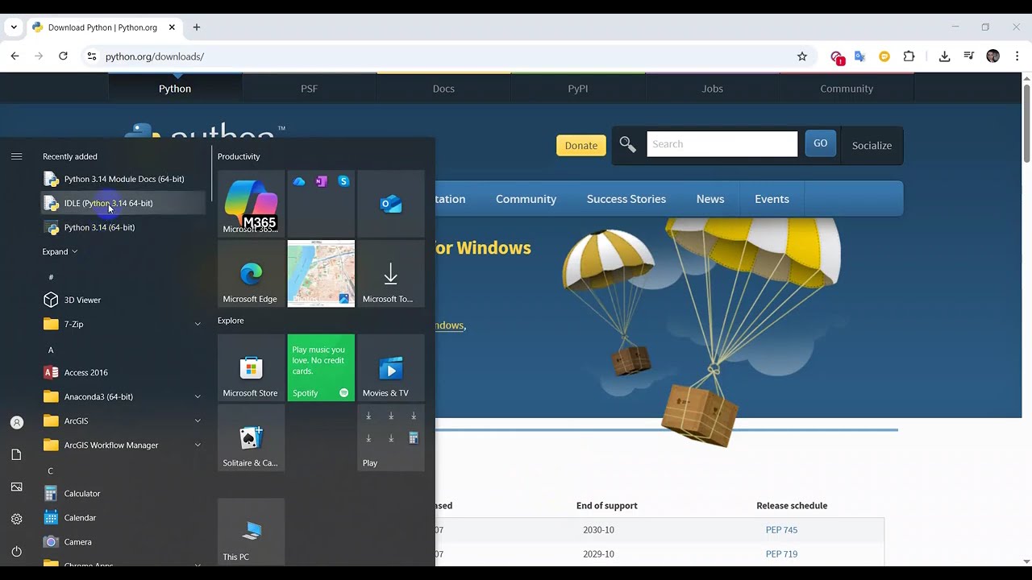Open IDLE (Python 3.14 64-bit) from Start menu
The width and height of the screenshot is (1032, 580).
tap(123, 203)
